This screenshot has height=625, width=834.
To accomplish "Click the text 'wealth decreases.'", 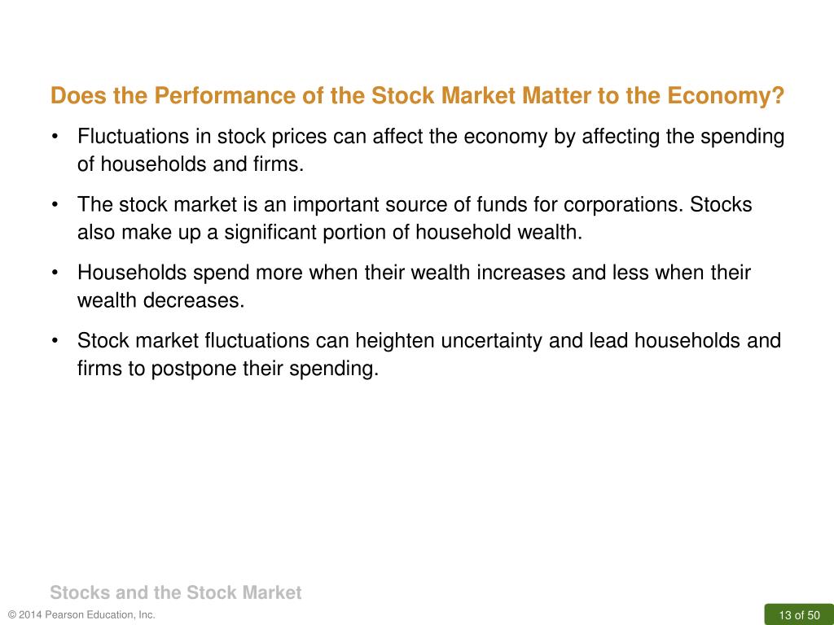I will [161, 300].
